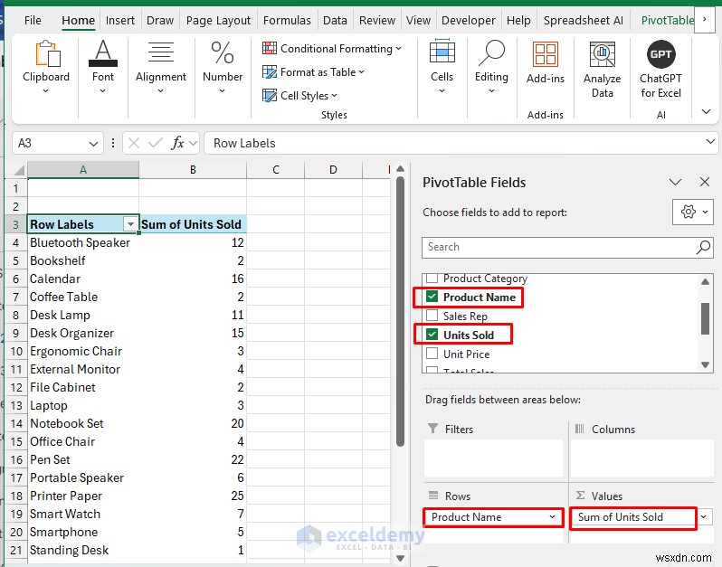
Task: Launch ChatGPT for Excel
Action: click(x=660, y=70)
